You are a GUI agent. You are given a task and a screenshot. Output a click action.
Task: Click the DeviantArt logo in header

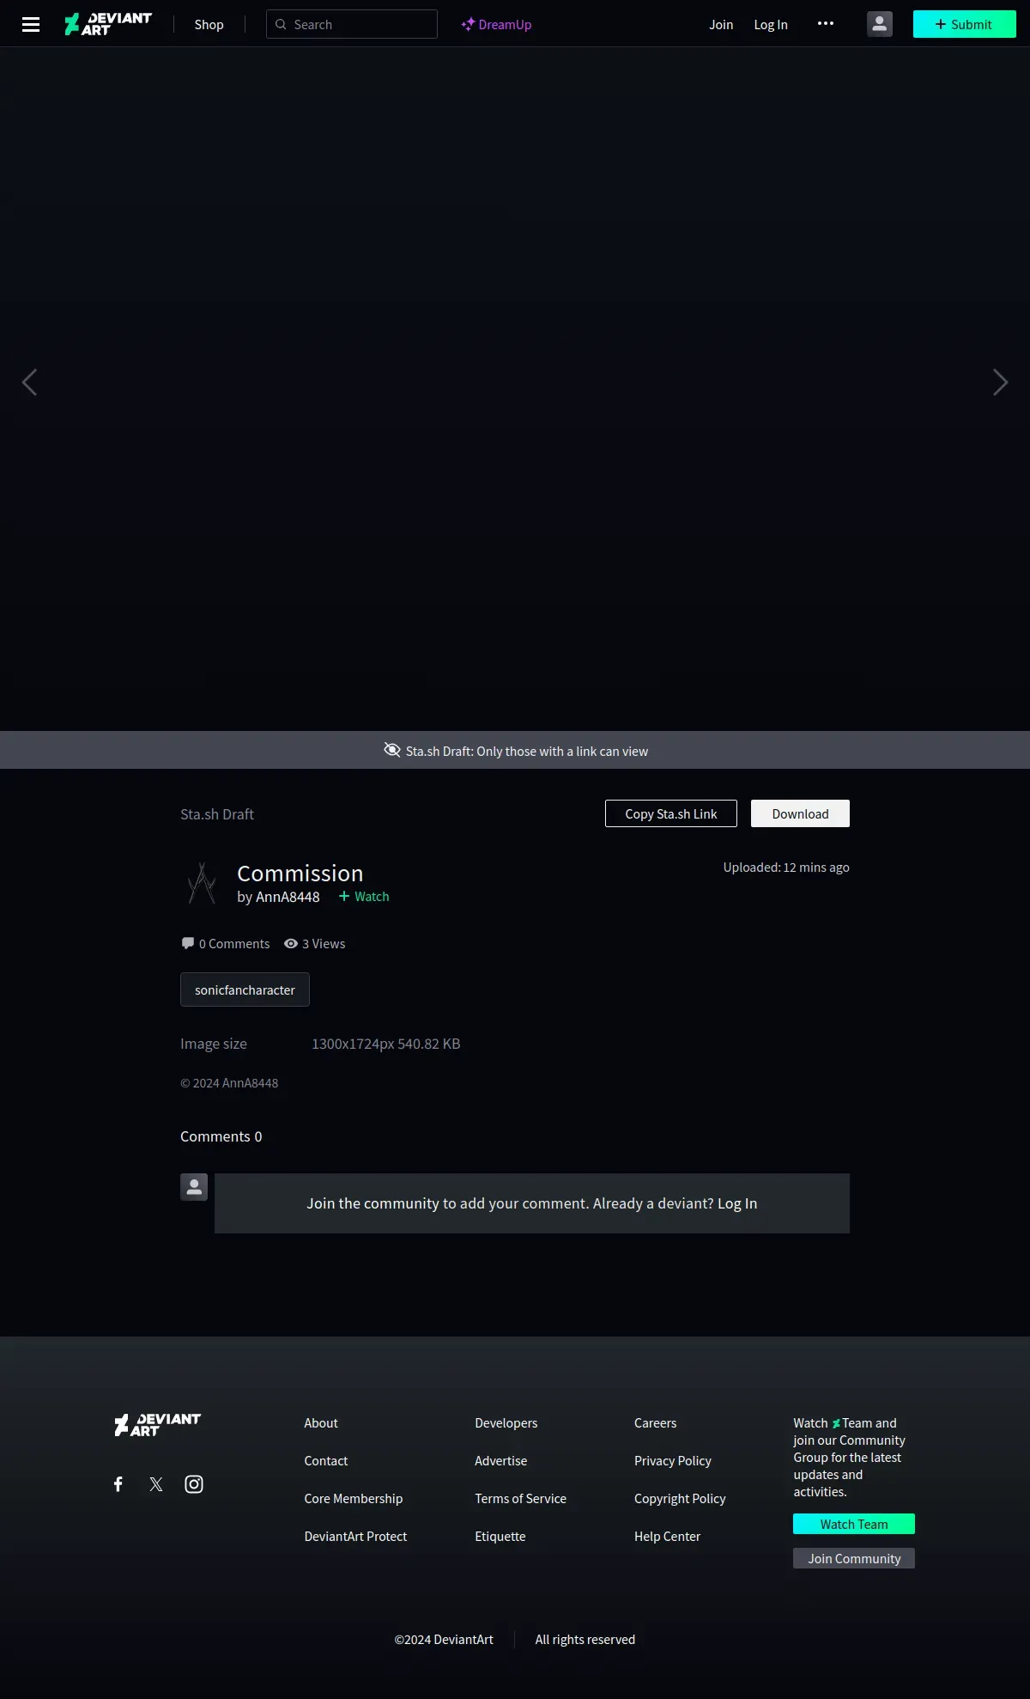(108, 24)
